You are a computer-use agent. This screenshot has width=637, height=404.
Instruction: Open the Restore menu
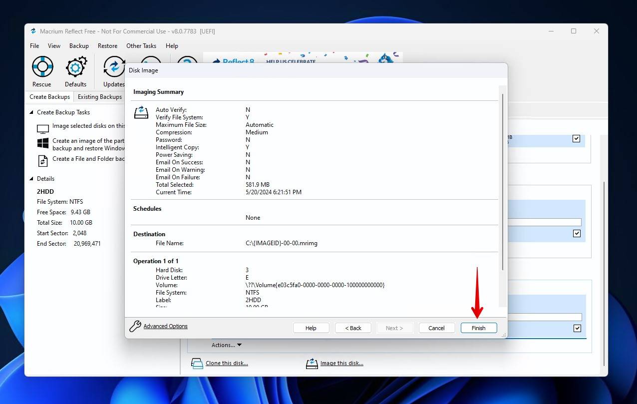(x=107, y=46)
